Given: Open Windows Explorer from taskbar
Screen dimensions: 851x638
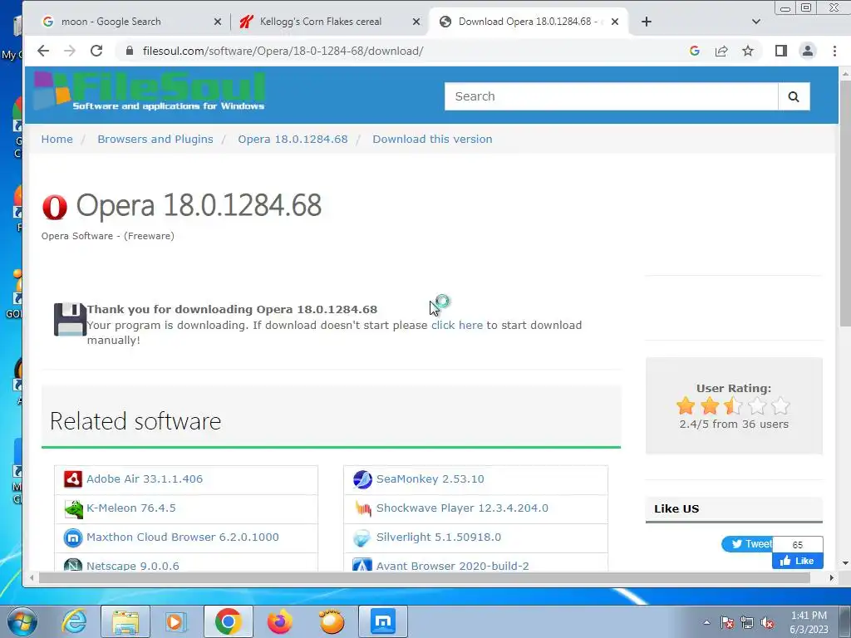Looking at the screenshot, I should pyautogui.click(x=125, y=621).
